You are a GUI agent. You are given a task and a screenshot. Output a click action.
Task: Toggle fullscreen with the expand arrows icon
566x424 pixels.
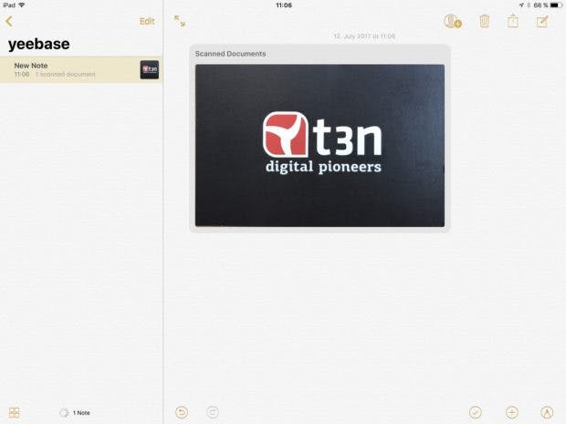(180, 21)
